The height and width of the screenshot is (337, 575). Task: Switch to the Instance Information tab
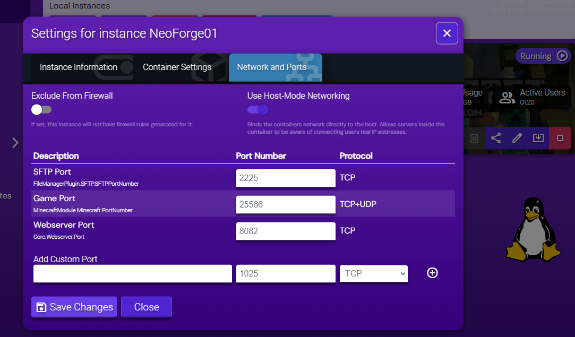pyautogui.click(x=78, y=67)
